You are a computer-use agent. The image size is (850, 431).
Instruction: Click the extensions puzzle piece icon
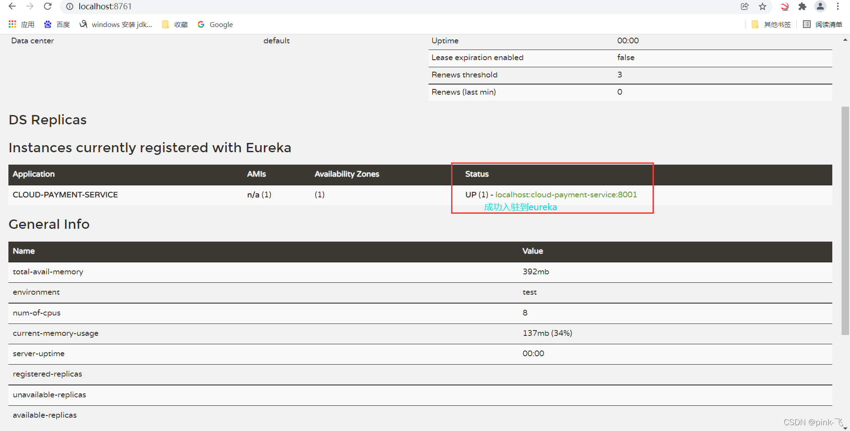(803, 6)
